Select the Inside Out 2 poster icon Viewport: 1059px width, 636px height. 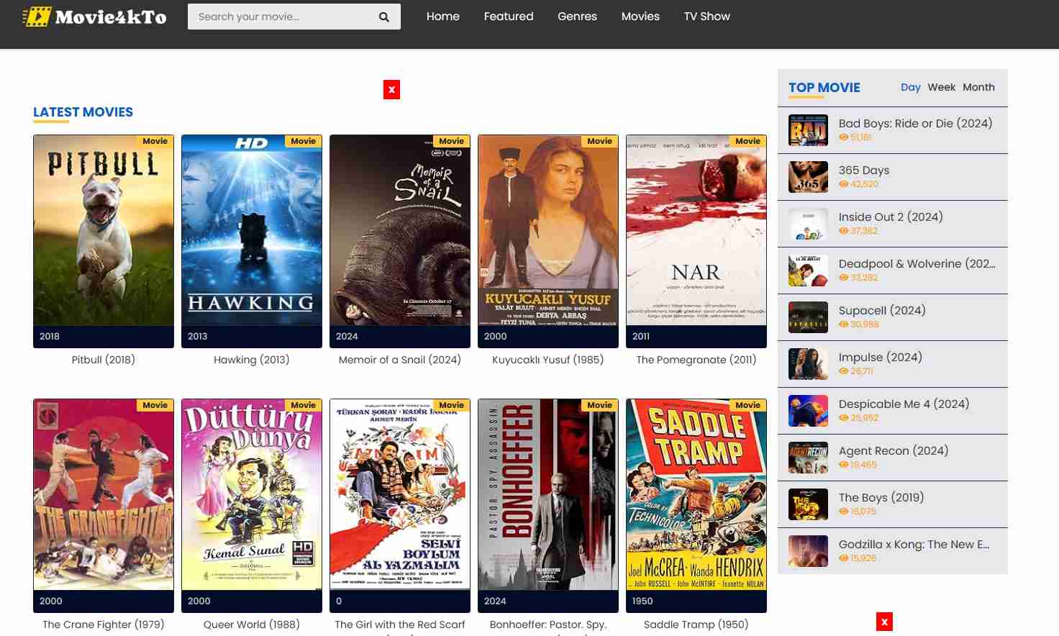click(808, 224)
